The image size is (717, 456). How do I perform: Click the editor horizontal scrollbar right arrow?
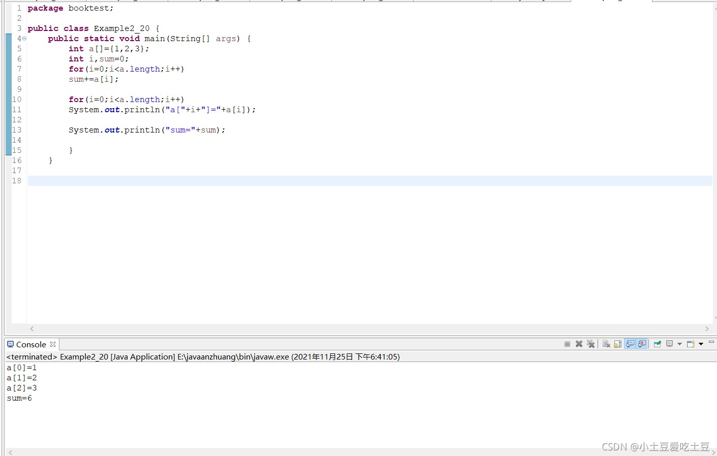click(707, 329)
